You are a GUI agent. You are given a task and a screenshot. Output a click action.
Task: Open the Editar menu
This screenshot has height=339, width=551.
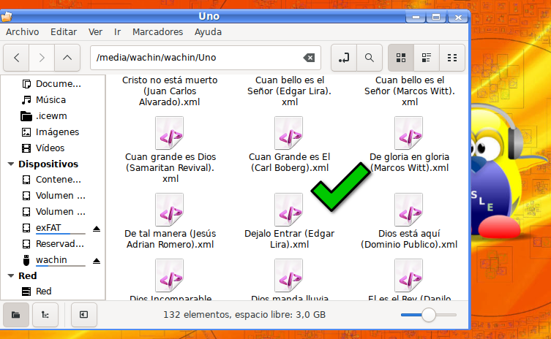[x=64, y=32]
